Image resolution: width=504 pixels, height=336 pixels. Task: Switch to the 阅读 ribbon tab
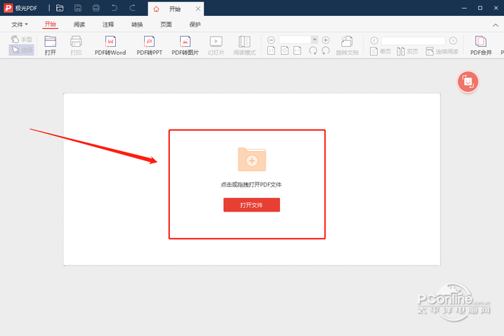[79, 24]
